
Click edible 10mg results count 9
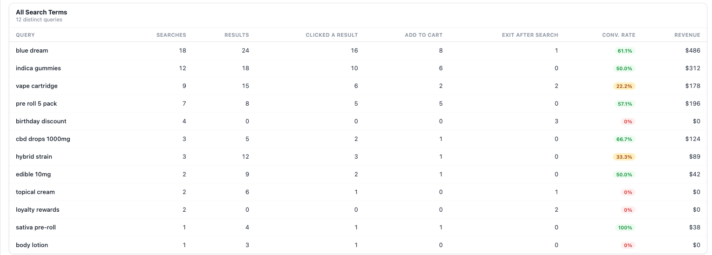click(247, 174)
